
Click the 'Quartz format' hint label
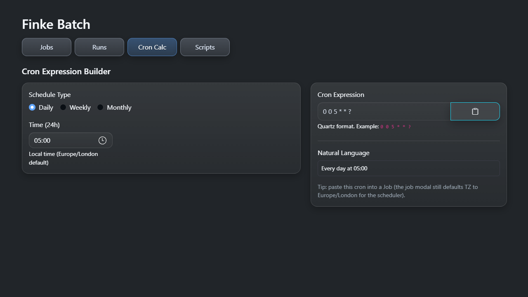(x=348, y=126)
